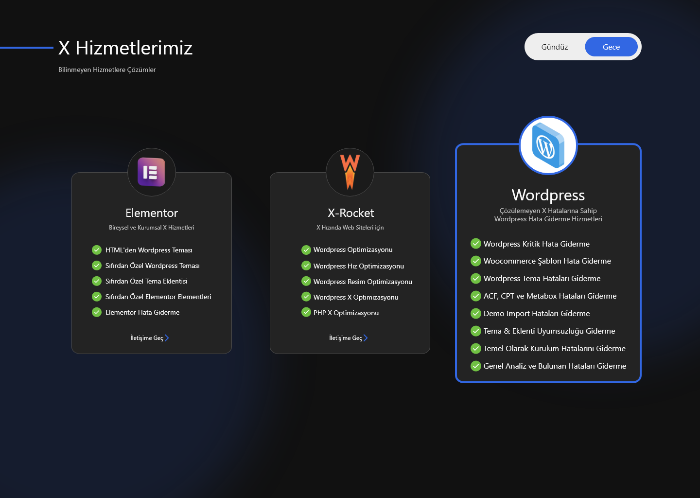Click subtitle Bilinmeyen Hizmetlere Çözümler

click(107, 70)
